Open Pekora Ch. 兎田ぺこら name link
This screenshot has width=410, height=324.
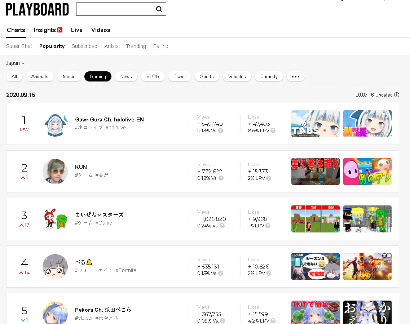point(103,310)
